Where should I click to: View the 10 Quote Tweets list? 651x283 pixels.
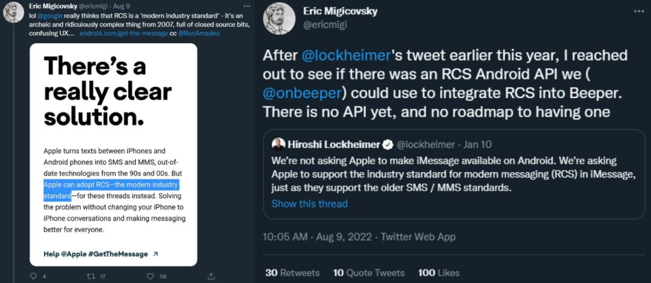[368, 273]
